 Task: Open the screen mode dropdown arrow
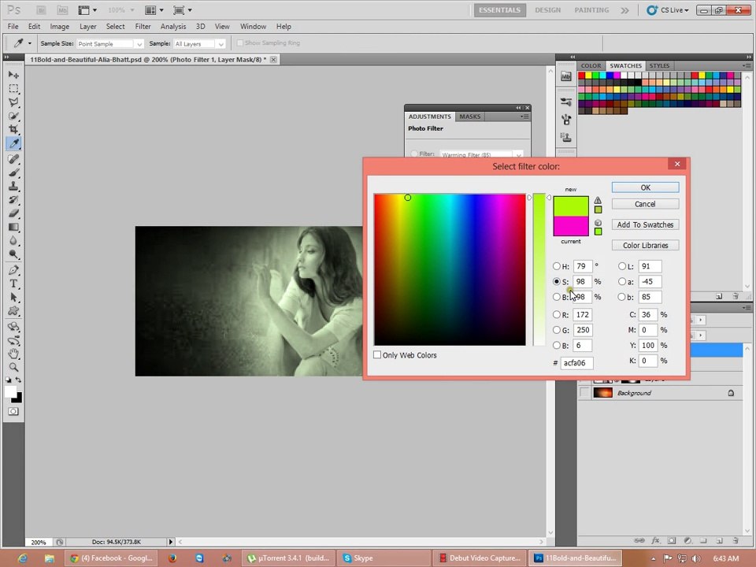click(x=190, y=10)
